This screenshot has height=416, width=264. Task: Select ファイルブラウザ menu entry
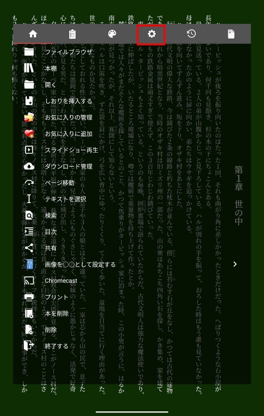68,52
